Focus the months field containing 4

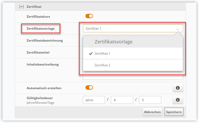pos(122,100)
